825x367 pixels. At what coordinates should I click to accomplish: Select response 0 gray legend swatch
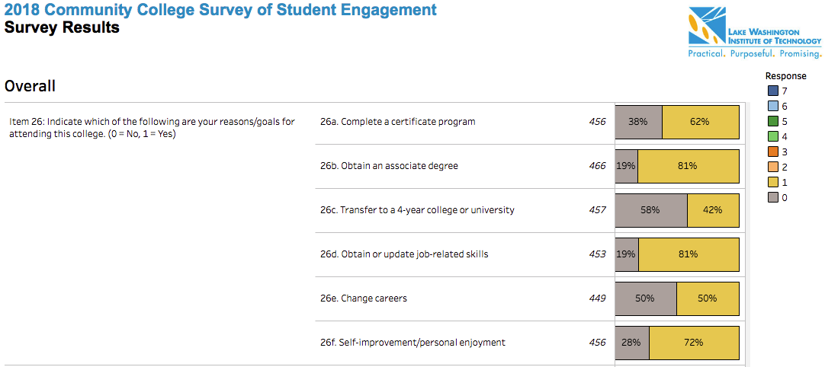click(x=772, y=198)
